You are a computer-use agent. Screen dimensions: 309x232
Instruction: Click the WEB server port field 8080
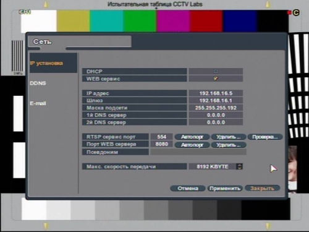tap(161, 144)
